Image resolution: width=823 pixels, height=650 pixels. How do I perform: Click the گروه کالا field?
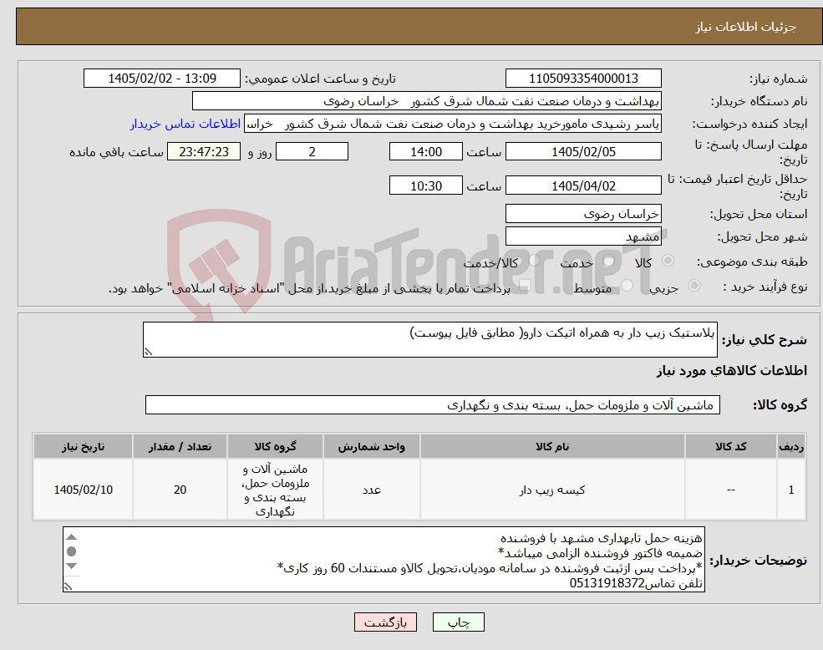[x=433, y=405]
